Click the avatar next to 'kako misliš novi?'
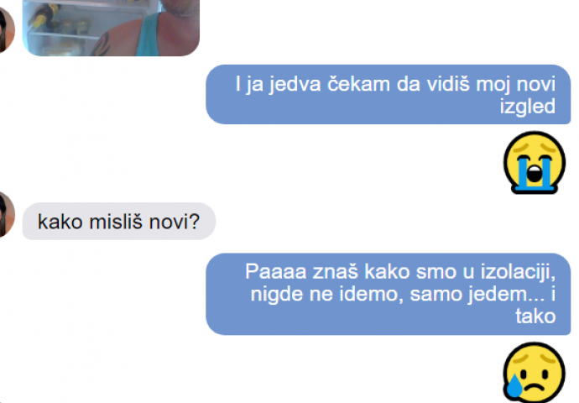This screenshot has width=579, height=403. pos(7,214)
